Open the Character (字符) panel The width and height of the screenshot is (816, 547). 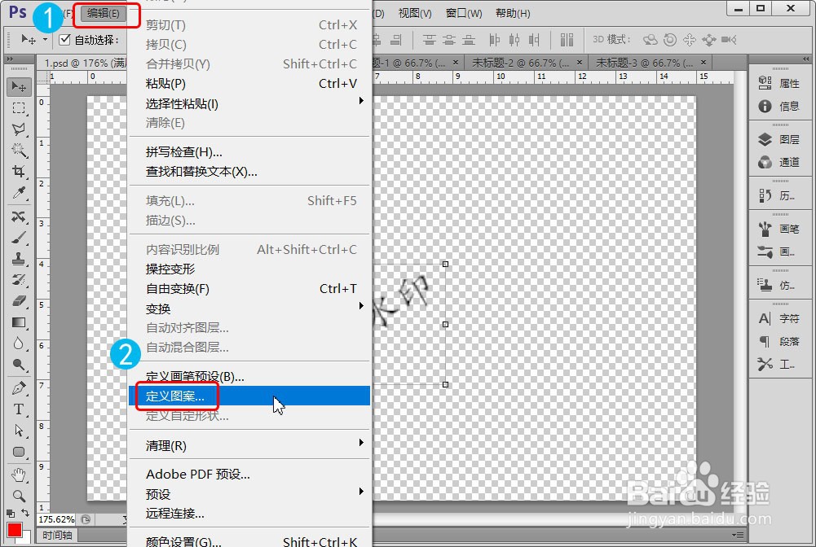pyautogui.click(x=779, y=318)
